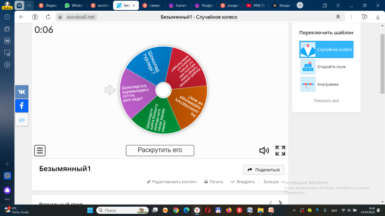The height and width of the screenshot is (216, 385).
Task: Click the Печать print link
Action: coord(214,182)
